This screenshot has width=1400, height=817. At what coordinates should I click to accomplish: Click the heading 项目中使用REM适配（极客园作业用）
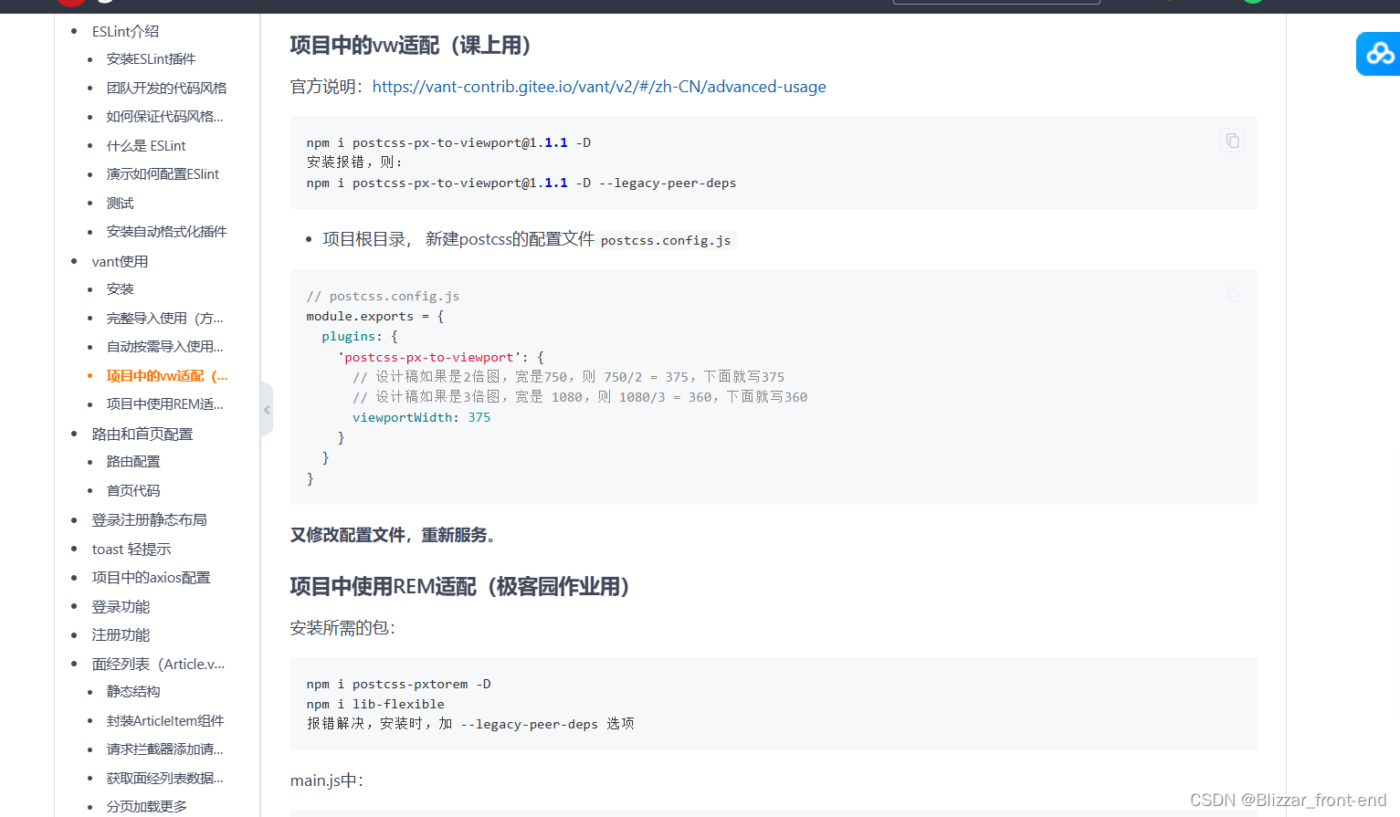[x=461, y=586]
